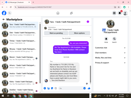Viewport: 131px width, 98px height.
Task: Show hidden system tray icons
Action: (x=105, y=96)
